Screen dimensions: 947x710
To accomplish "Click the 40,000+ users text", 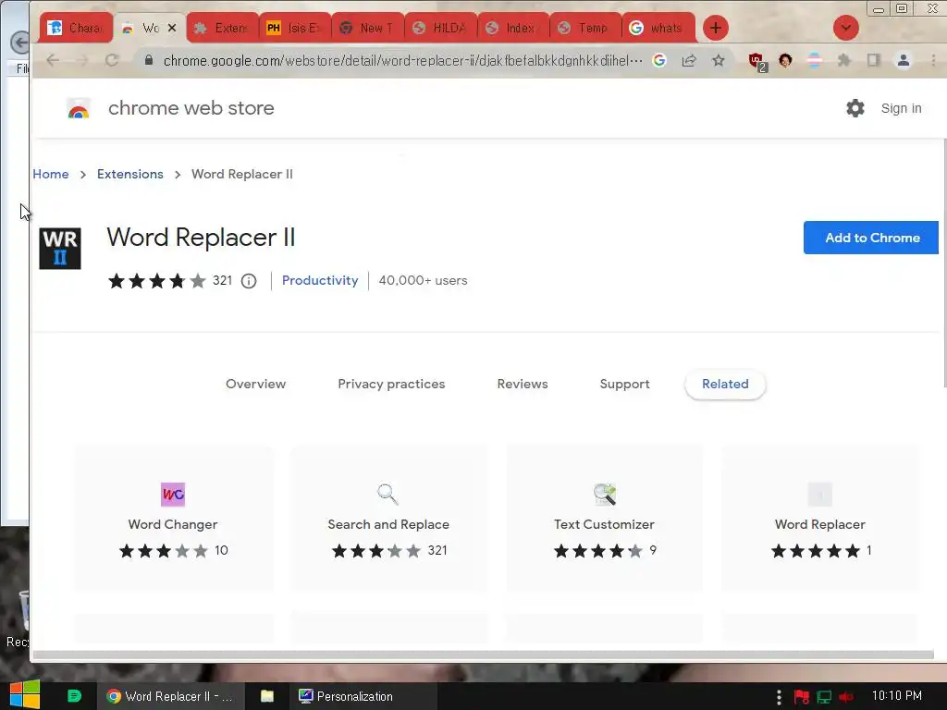I will click(x=423, y=281).
